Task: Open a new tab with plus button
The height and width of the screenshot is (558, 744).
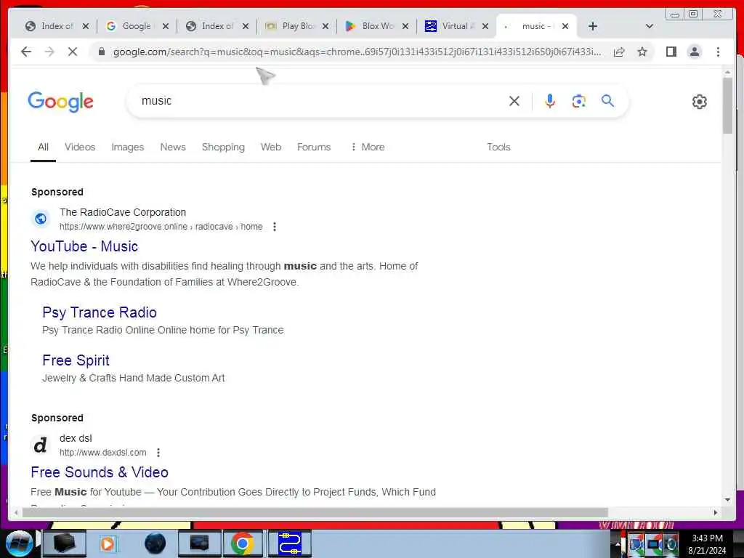Action: point(593,26)
